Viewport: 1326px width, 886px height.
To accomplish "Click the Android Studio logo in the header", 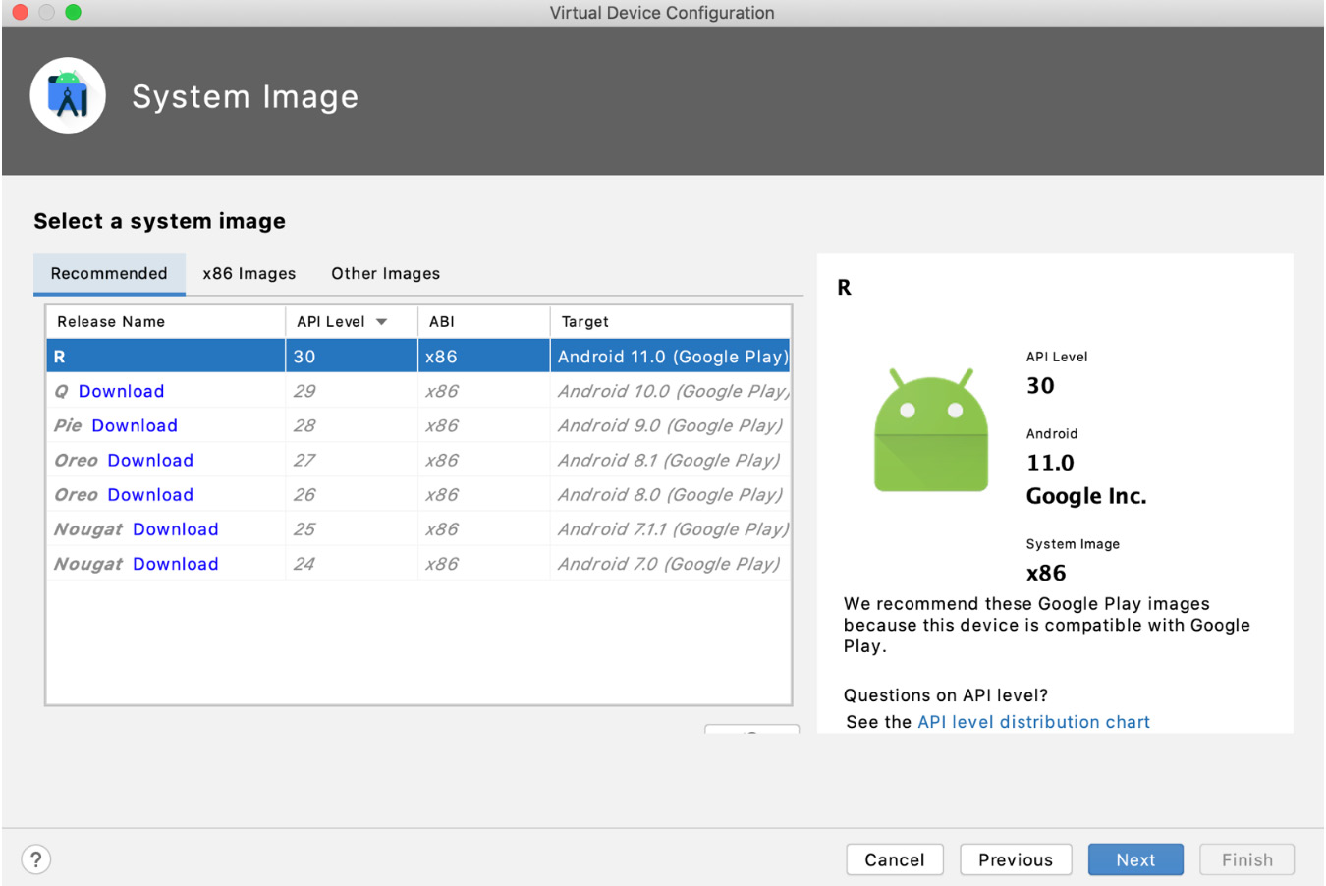I will (x=68, y=94).
